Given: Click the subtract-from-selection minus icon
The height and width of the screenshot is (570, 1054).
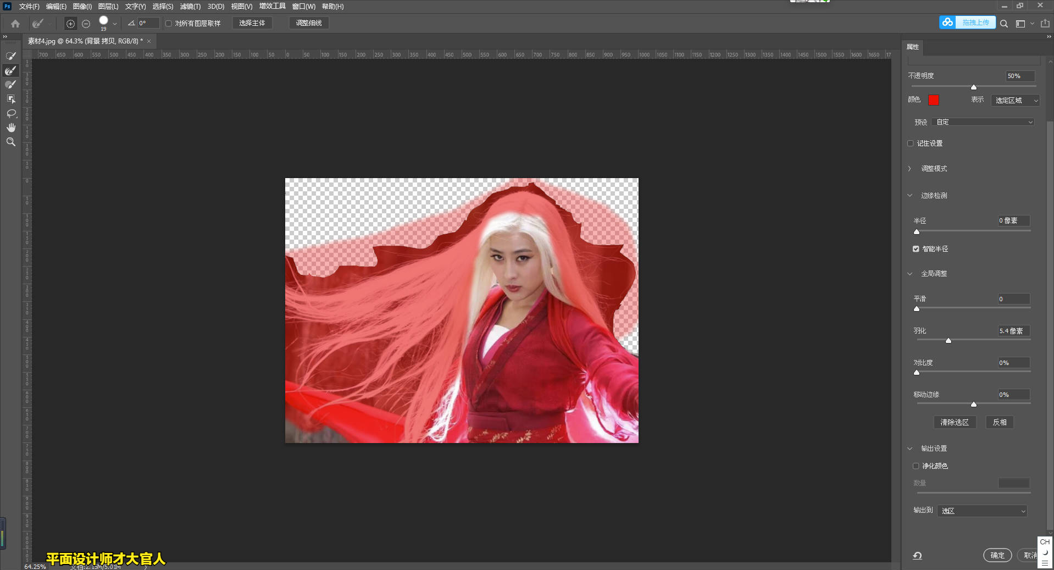Looking at the screenshot, I should (x=86, y=24).
